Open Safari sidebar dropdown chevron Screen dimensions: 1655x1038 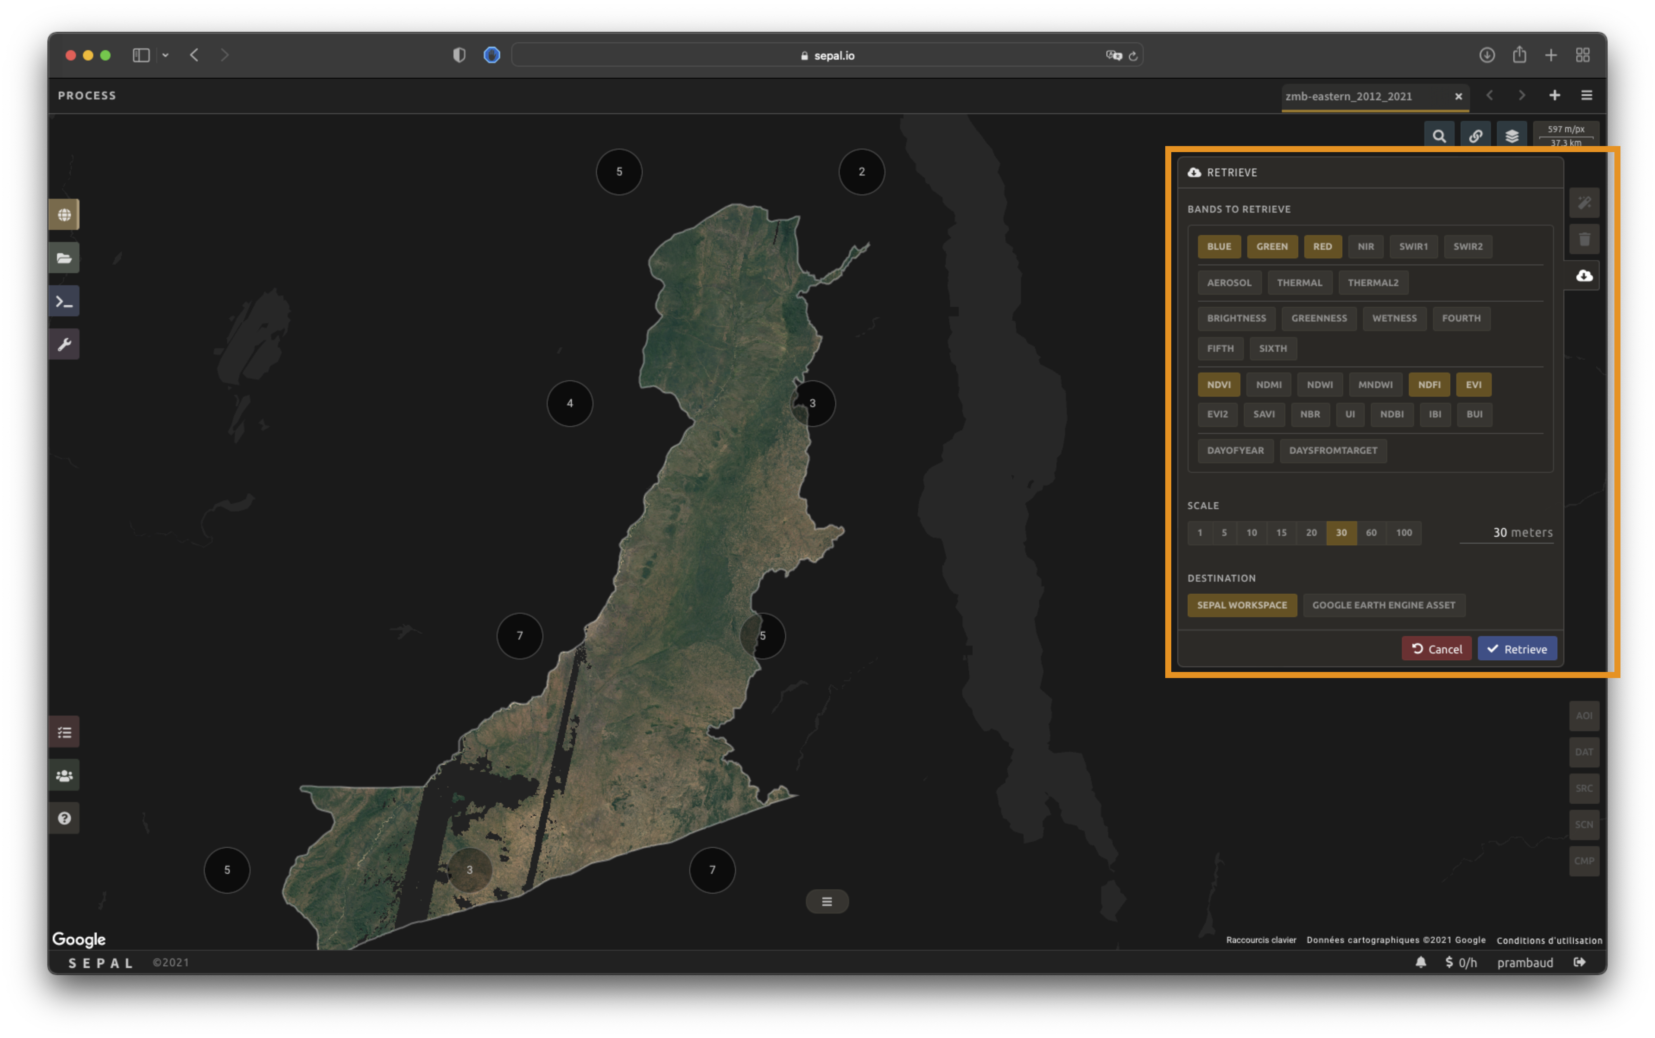165,55
